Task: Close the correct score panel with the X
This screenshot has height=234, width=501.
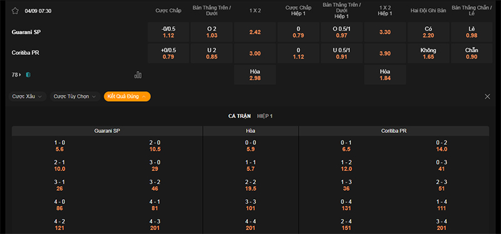Action: tap(487, 97)
